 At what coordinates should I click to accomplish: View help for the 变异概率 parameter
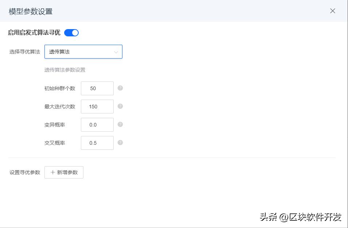click(x=120, y=124)
